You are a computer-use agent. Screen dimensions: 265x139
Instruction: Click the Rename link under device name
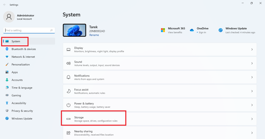click(94, 35)
